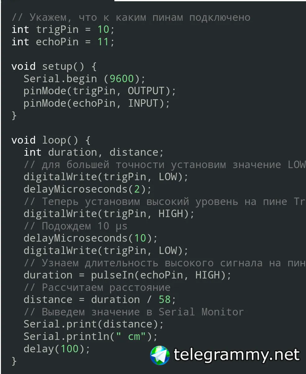Click the void setup() line

[x=54, y=66]
